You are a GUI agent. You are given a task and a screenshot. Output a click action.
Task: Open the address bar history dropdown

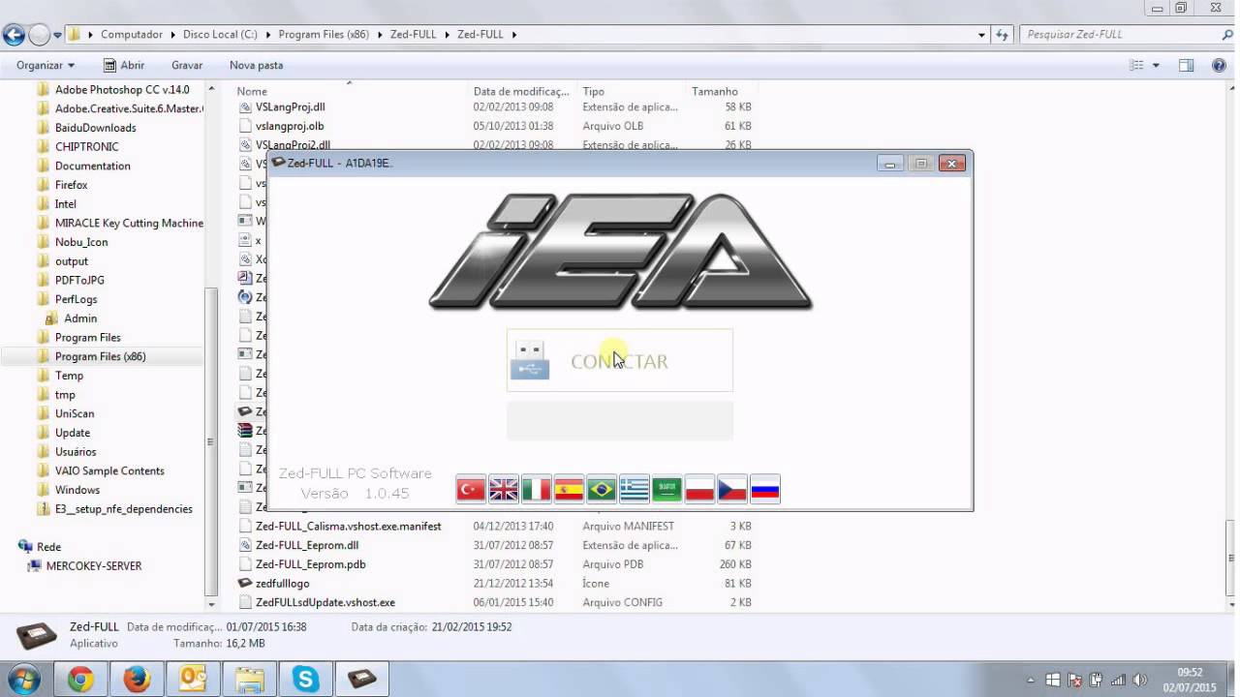click(982, 35)
